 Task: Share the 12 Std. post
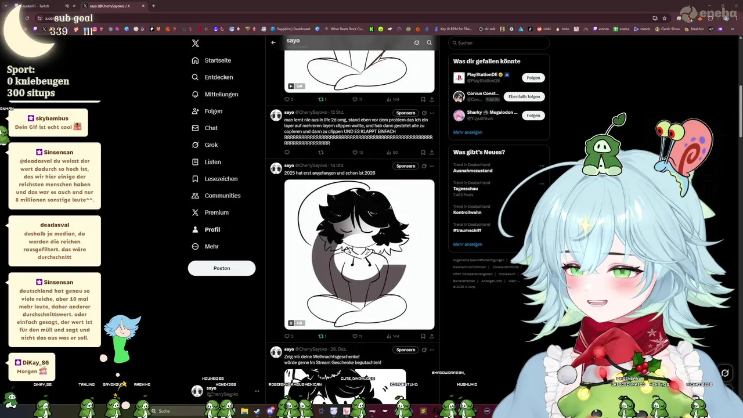[x=432, y=153]
